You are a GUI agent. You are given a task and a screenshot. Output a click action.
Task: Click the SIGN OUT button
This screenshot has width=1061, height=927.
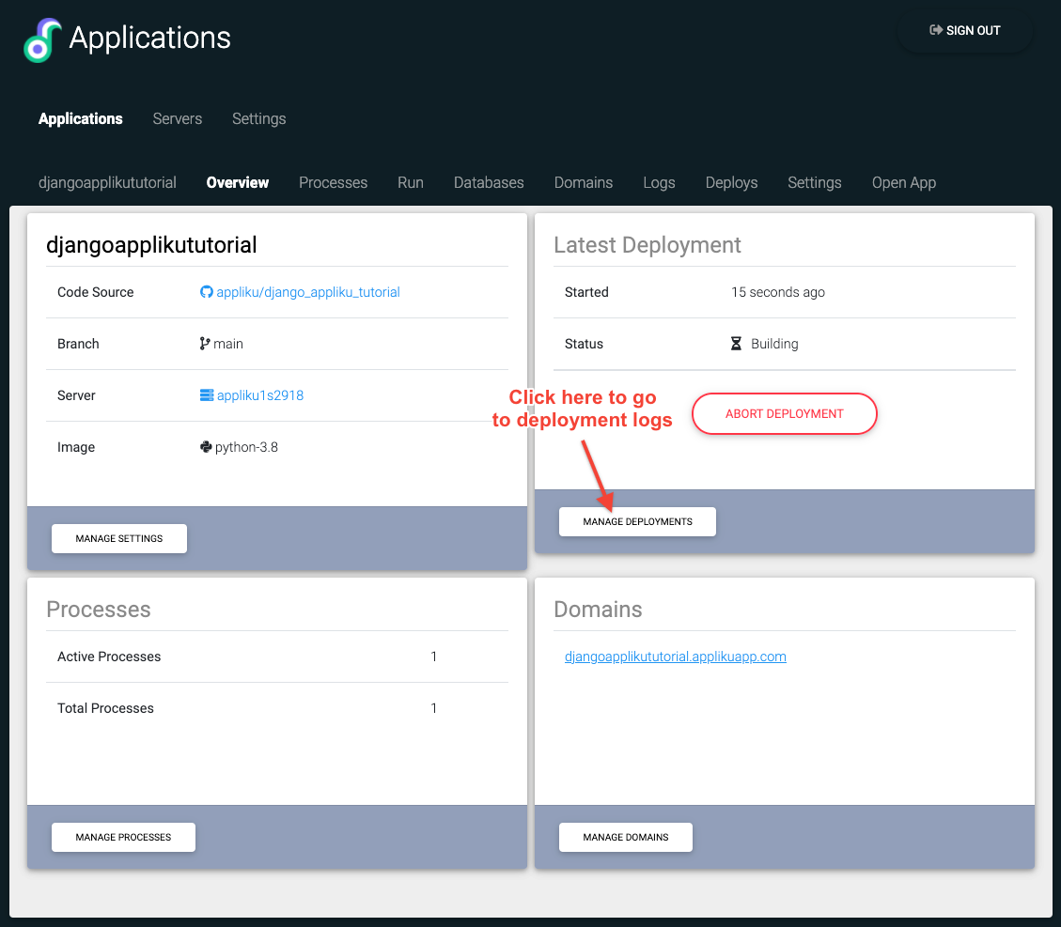[965, 30]
